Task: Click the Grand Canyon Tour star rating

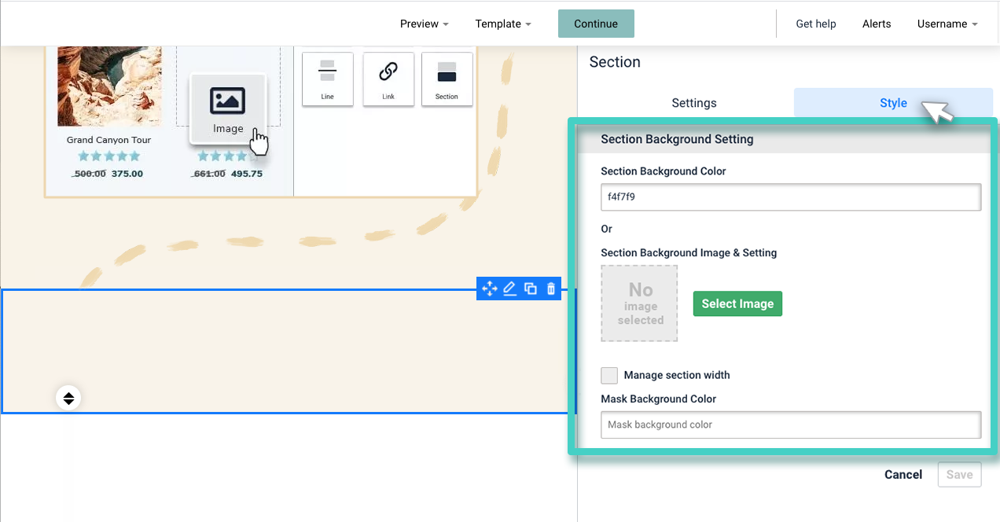Action: point(108,156)
